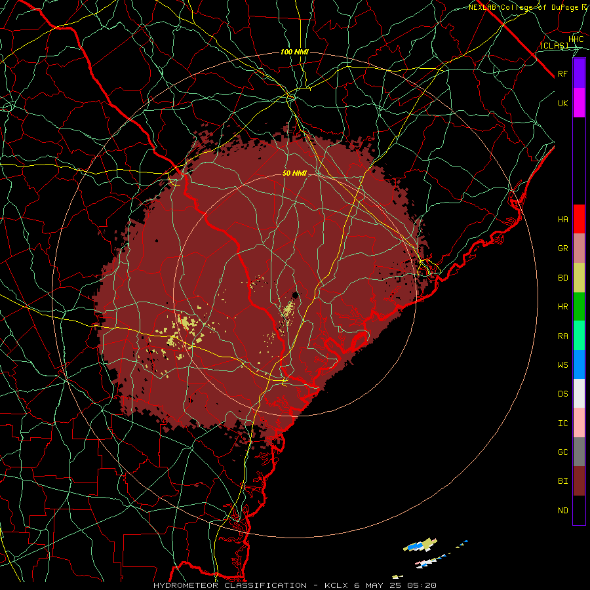Click the "HYDROMETEOR CLASSIFICATION" title text

(230, 585)
